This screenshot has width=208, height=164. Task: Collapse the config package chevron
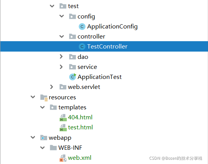click(x=61, y=16)
